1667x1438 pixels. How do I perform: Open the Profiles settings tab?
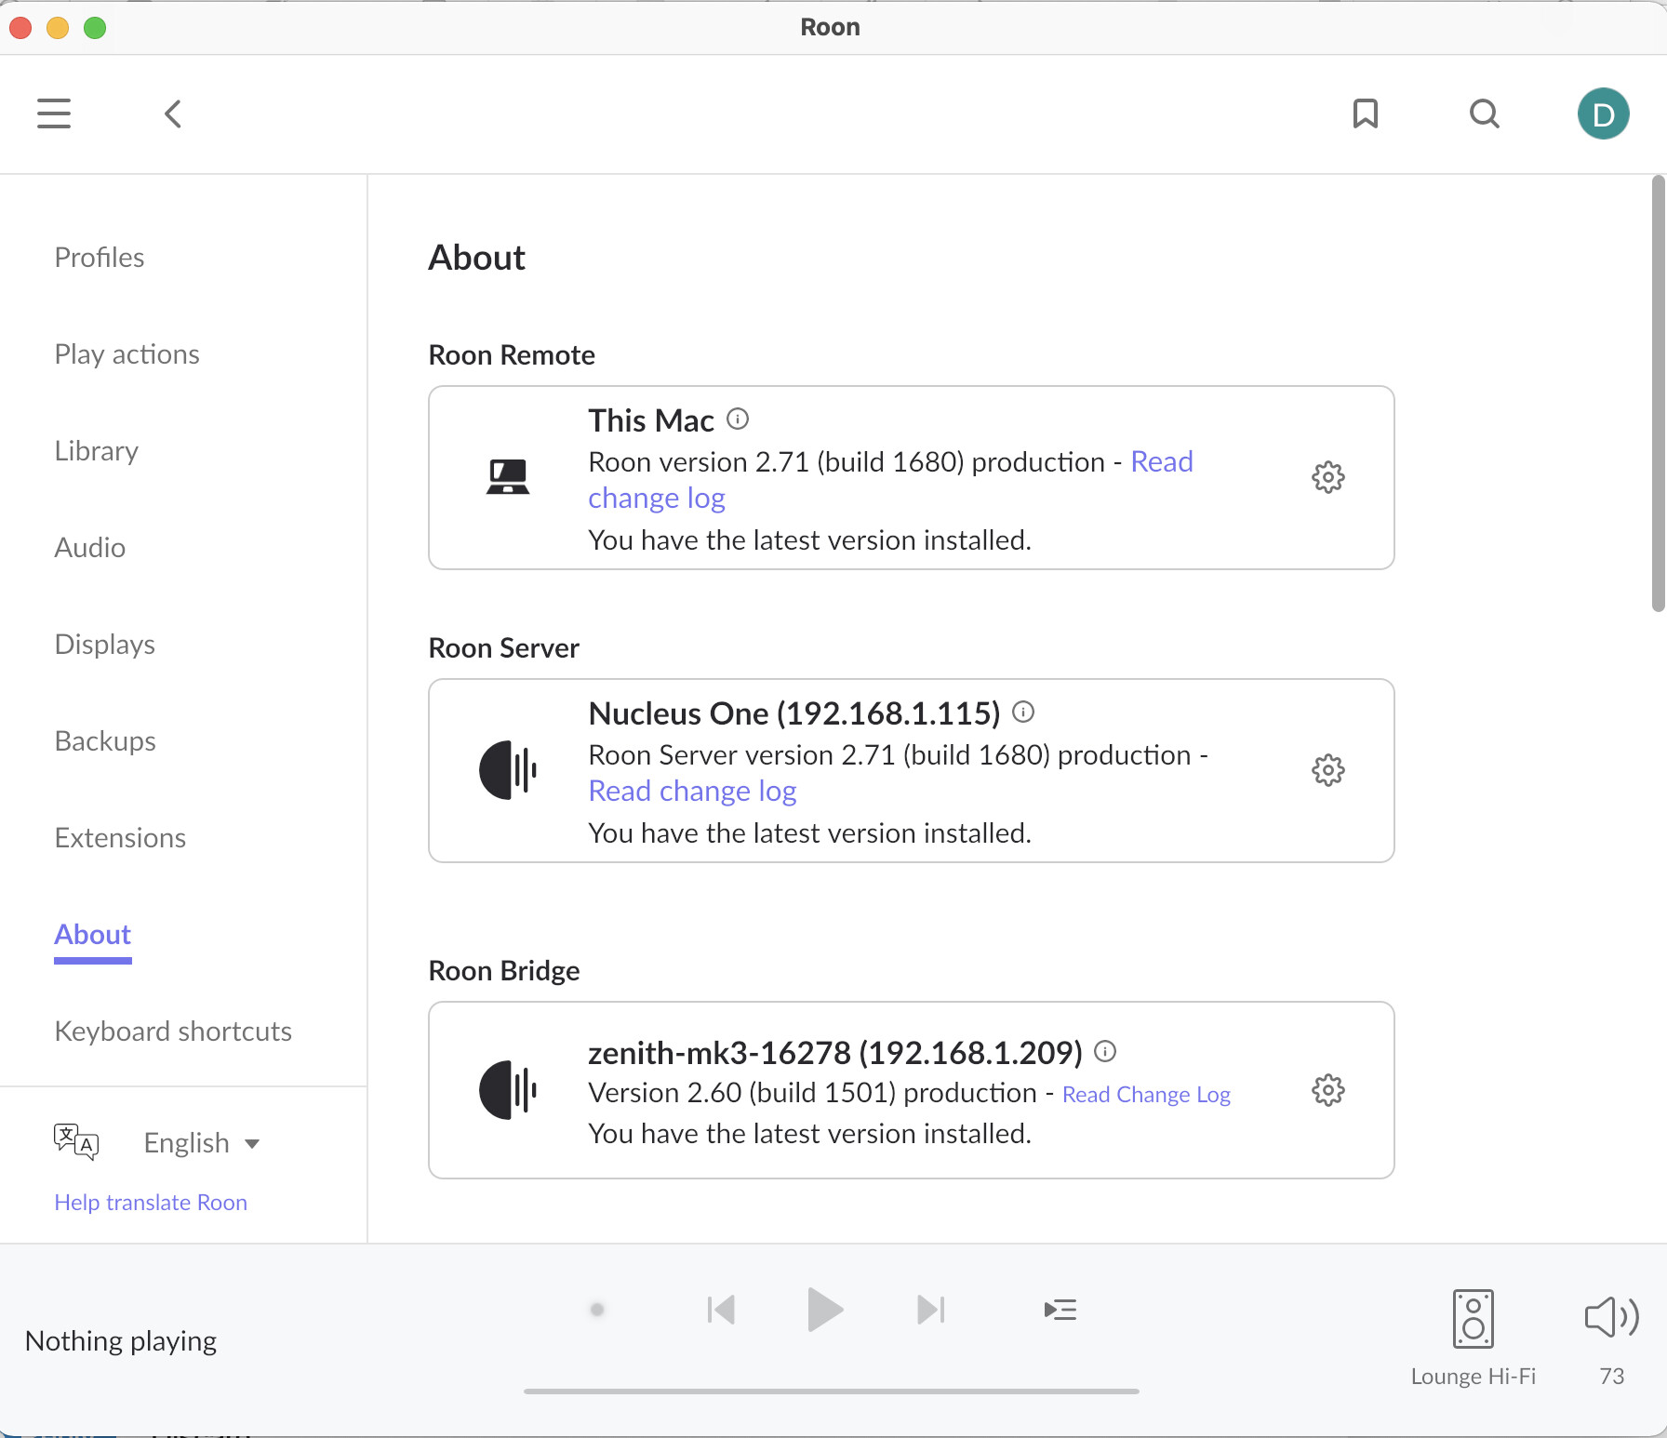pyautogui.click(x=100, y=258)
